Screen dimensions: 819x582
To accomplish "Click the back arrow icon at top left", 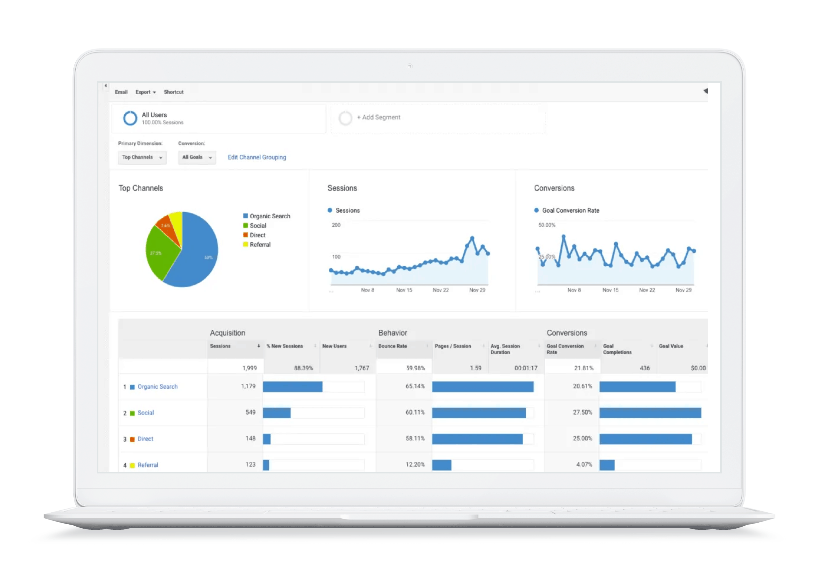I will tap(106, 85).
